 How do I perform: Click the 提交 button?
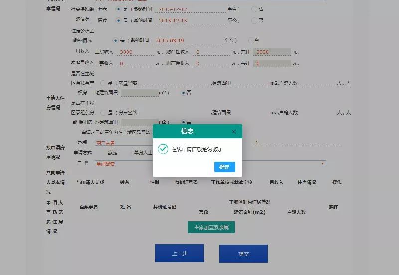click(243, 254)
